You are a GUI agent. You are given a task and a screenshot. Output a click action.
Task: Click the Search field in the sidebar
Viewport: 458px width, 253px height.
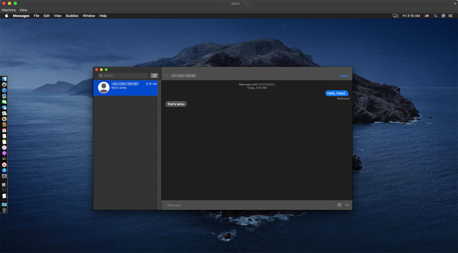(123, 76)
